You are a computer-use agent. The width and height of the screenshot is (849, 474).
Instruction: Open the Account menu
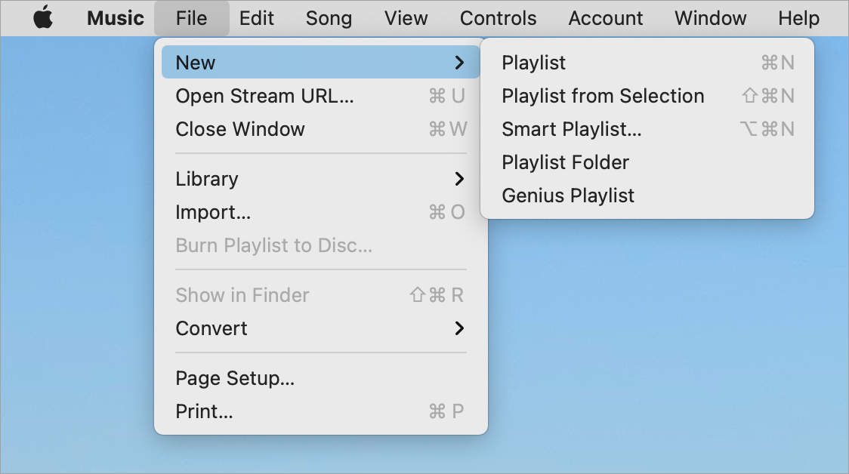(x=606, y=18)
